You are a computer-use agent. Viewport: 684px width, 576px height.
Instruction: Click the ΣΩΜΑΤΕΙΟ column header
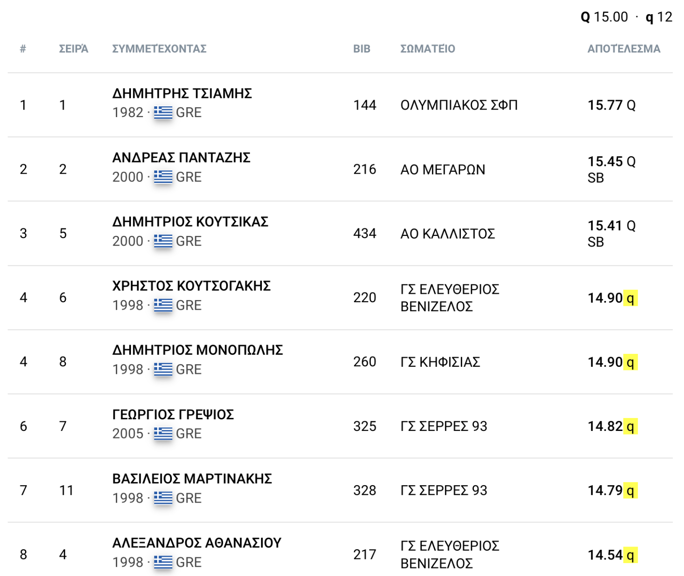coord(427,49)
